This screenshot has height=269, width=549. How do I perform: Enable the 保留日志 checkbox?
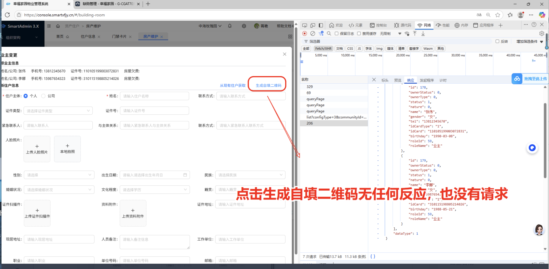pos(337,33)
